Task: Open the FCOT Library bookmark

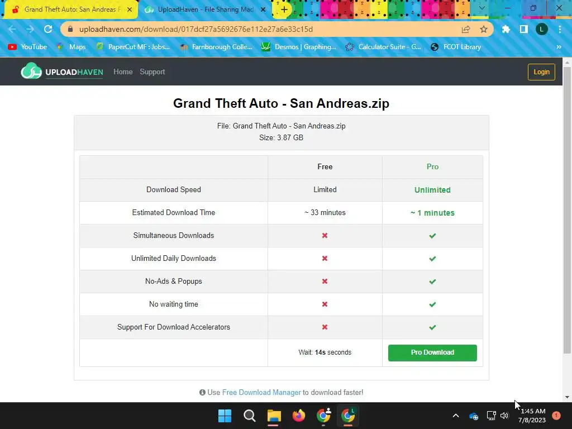Action: click(x=456, y=47)
